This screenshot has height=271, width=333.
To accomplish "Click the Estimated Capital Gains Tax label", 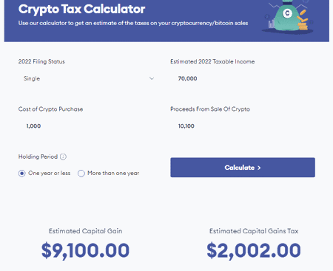I will (254, 231).
